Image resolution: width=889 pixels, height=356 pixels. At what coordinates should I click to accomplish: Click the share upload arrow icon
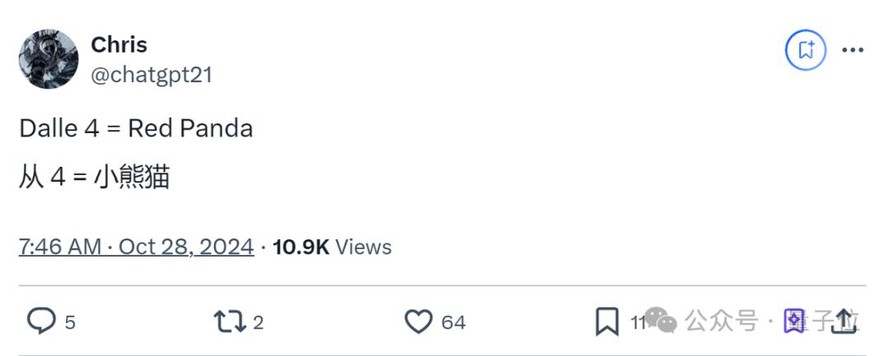(844, 321)
